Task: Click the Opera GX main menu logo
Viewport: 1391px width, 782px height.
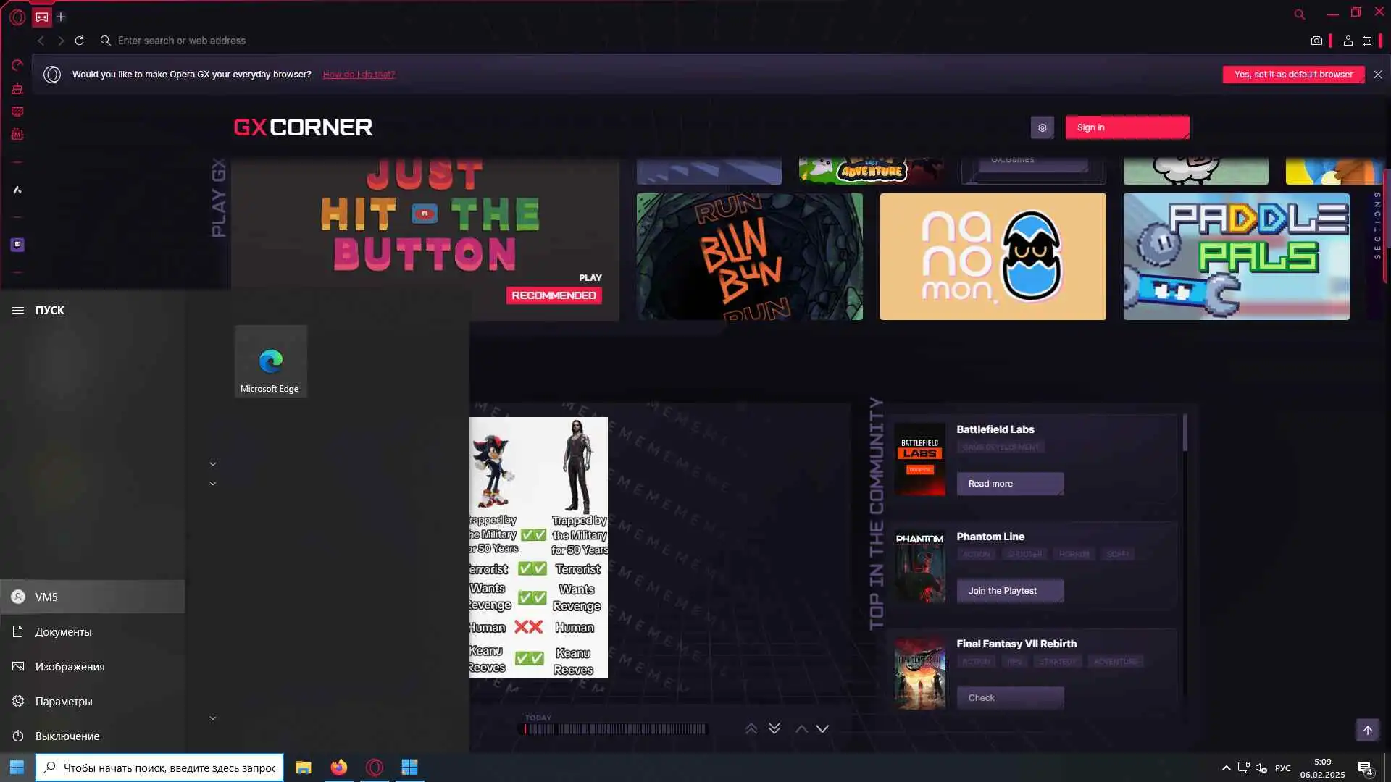Action: (17, 17)
